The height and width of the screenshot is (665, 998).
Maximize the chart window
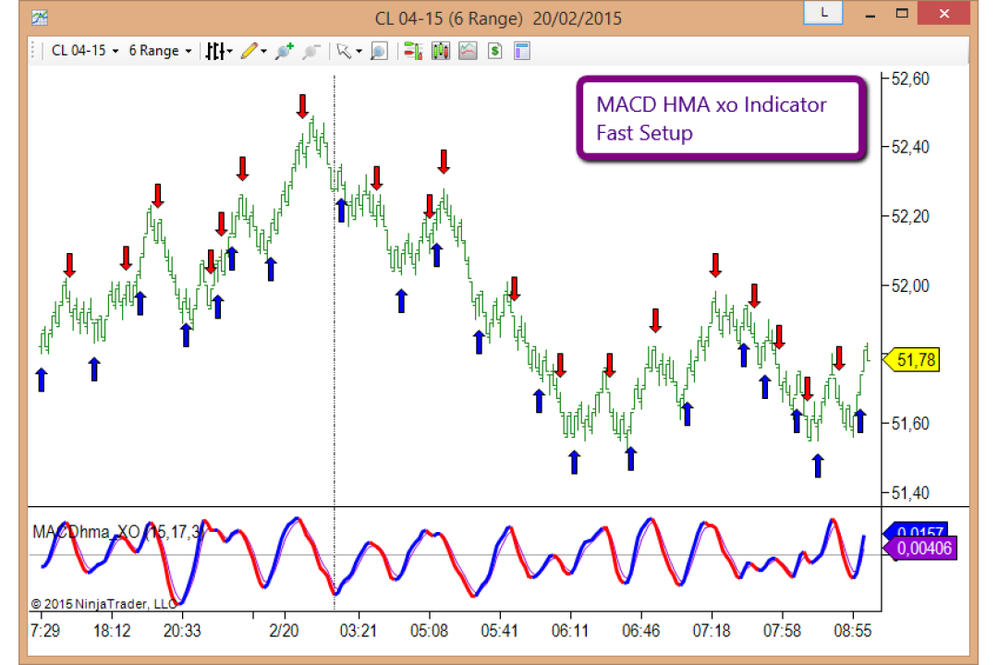click(x=902, y=13)
